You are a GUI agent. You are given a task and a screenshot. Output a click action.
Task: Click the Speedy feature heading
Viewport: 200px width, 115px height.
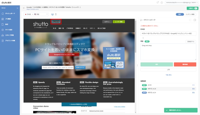click(42, 82)
